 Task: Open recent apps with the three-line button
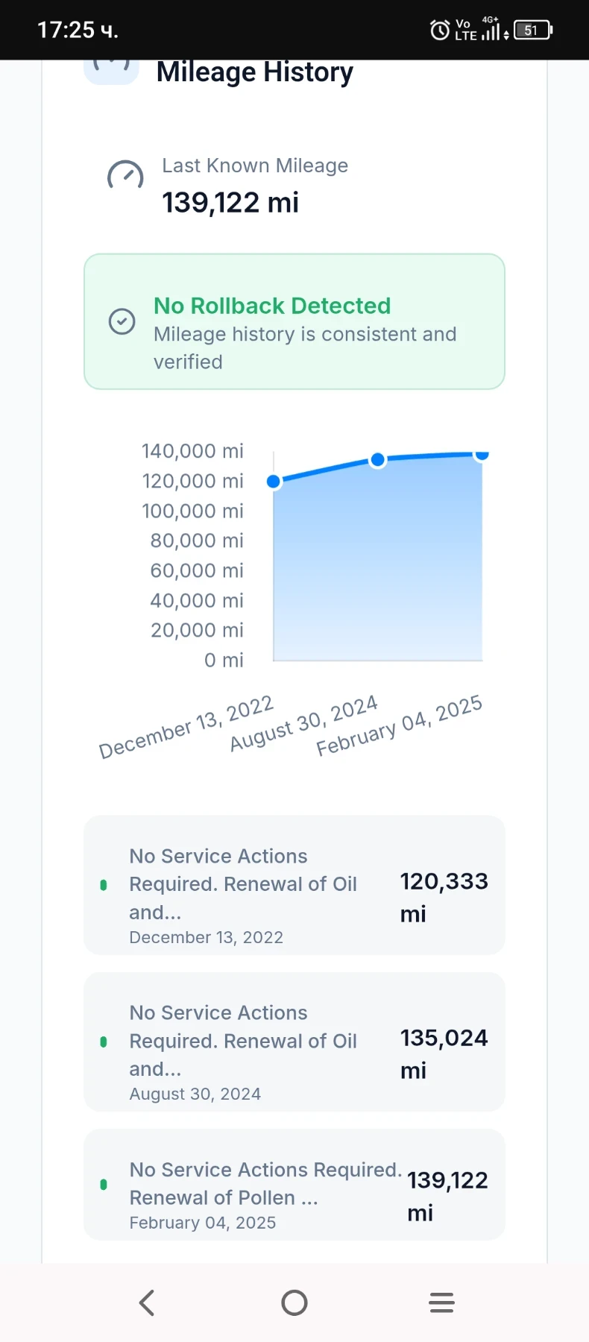coord(441,1302)
